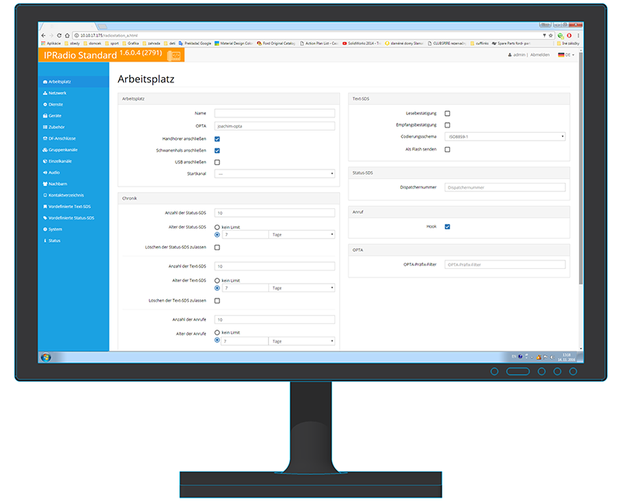622x503 pixels.
Task: Open the Geräte sidebar menu item
Action: pos(54,115)
